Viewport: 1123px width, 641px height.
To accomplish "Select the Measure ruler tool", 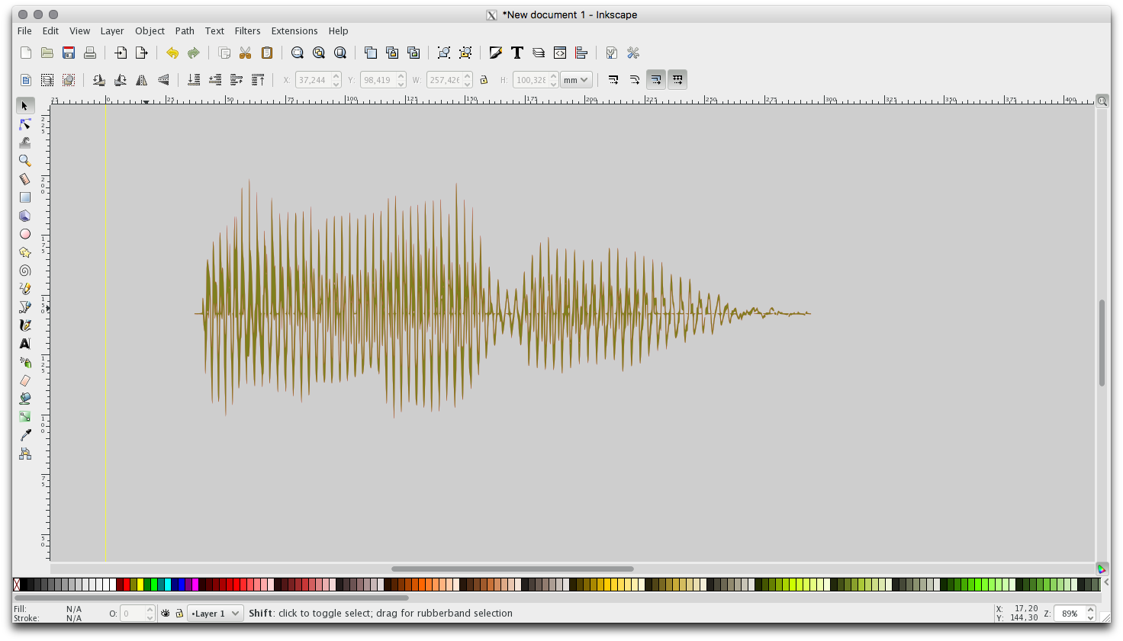I will coord(24,179).
